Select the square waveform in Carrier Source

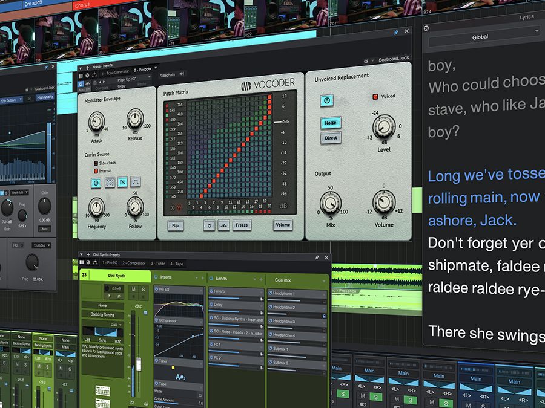point(136,181)
